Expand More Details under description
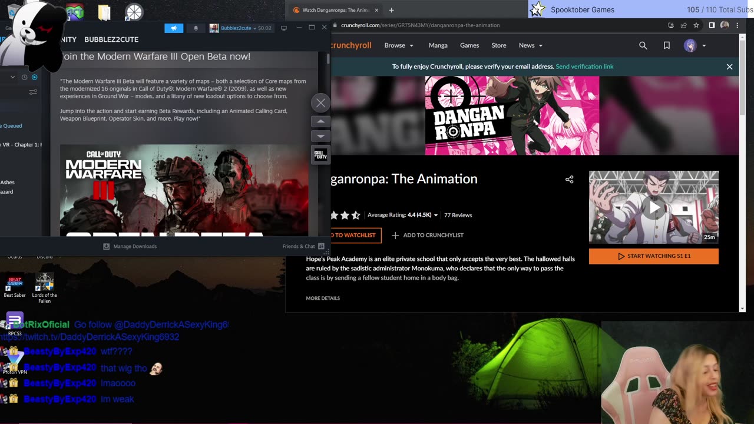The width and height of the screenshot is (754, 424). [x=323, y=298]
